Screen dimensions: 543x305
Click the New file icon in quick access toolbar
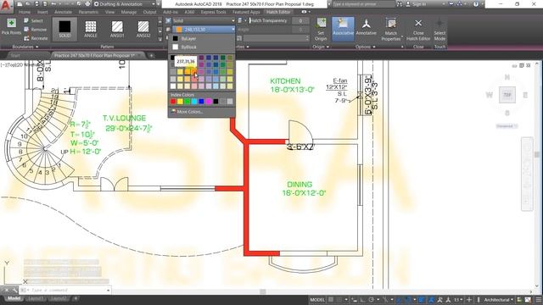[20, 4]
